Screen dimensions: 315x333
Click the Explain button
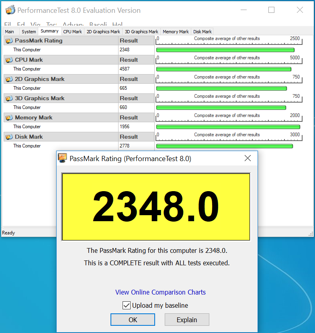187,320
